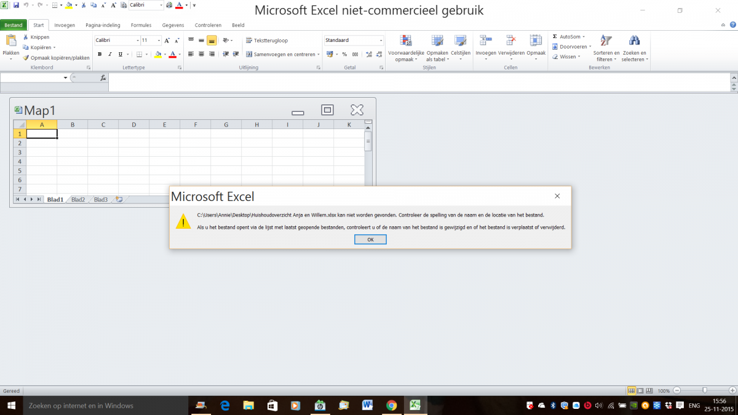Image resolution: width=738 pixels, height=415 pixels.
Task: Click the percent style icon
Action: tap(345, 54)
